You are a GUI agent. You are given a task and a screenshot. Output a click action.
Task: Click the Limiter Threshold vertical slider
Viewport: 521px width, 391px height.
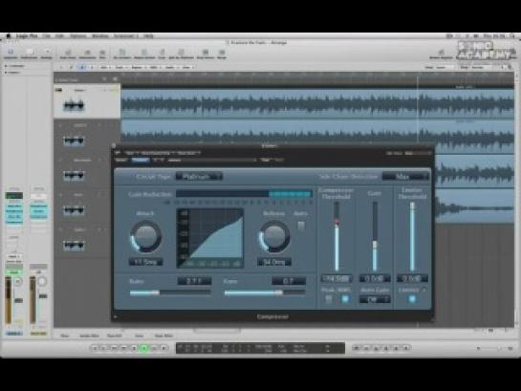coord(412,236)
